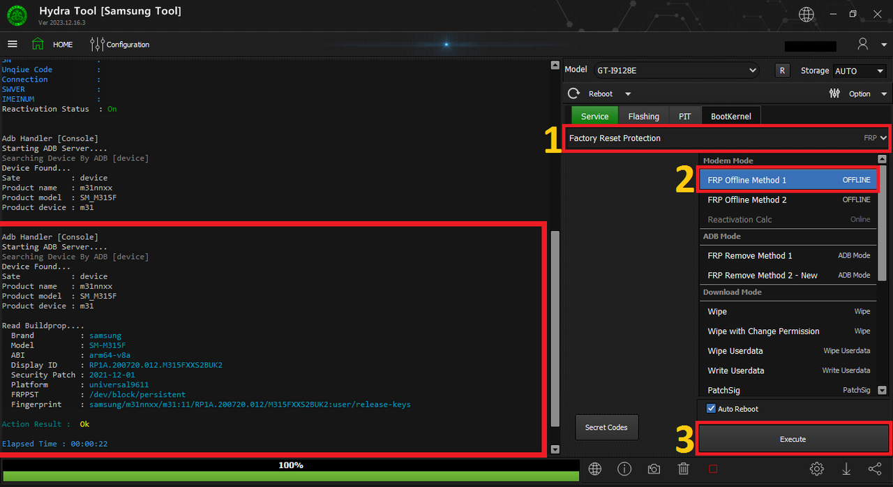
Task: Toggle the Auto Reboot checkbox
Action: 712,409
